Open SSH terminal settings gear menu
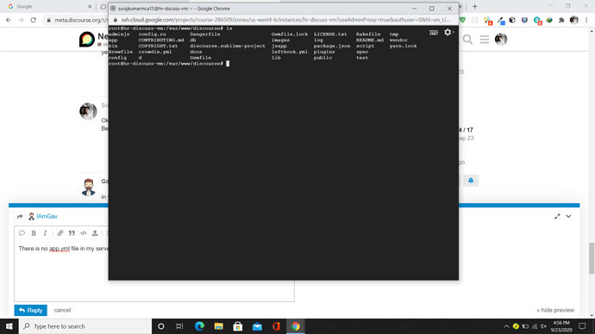The width and height of the screenshot is (595, 334). pyautogui.click(x=448, y=33)
